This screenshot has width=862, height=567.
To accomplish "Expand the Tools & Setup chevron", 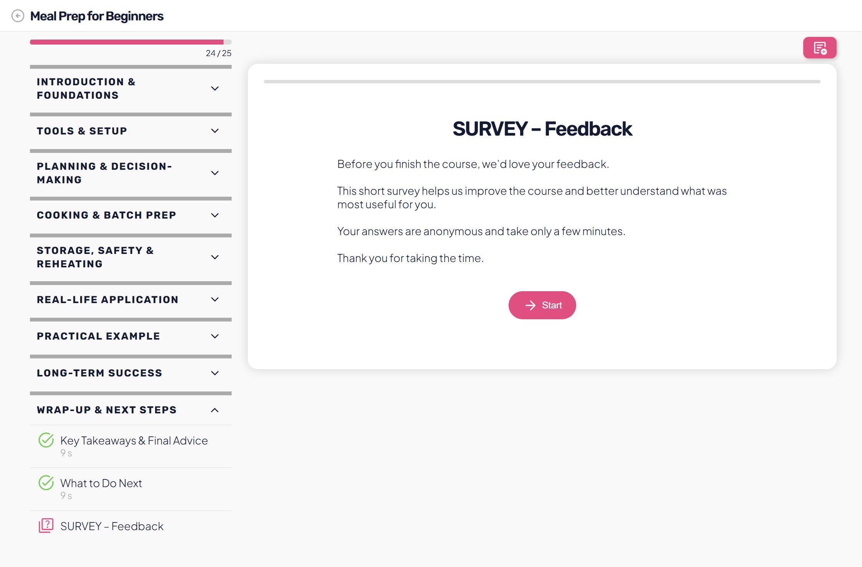I will [x=215, y=131].
